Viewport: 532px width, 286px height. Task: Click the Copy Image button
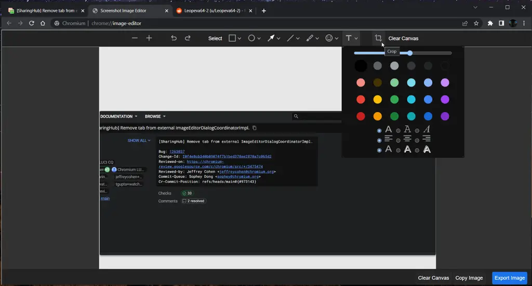pos(469,278)
